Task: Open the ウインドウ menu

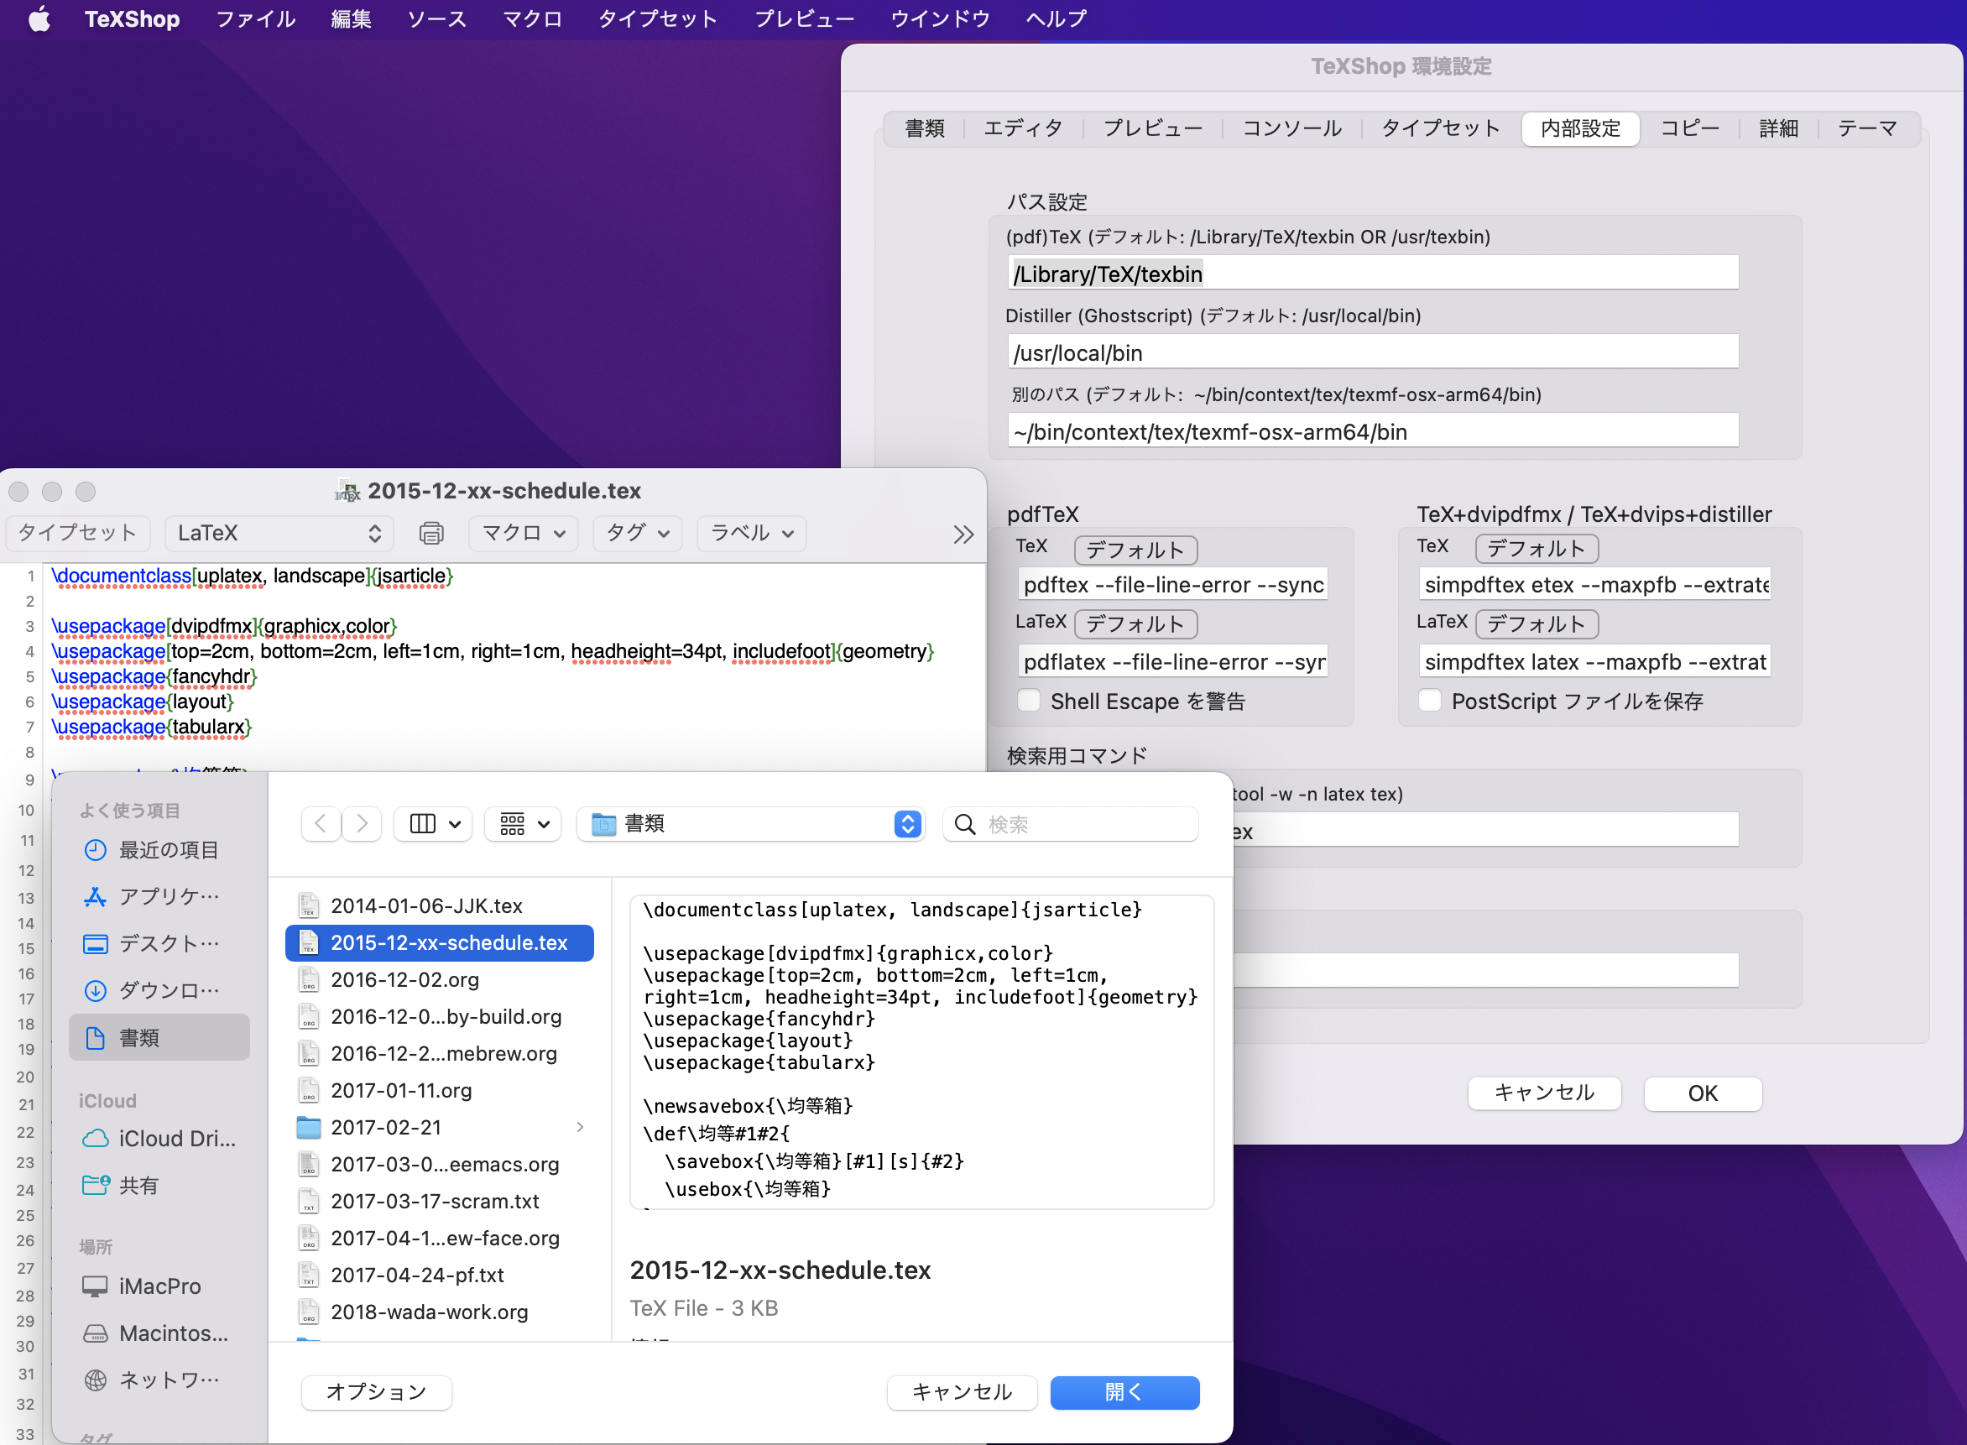Action: point(939,18)
